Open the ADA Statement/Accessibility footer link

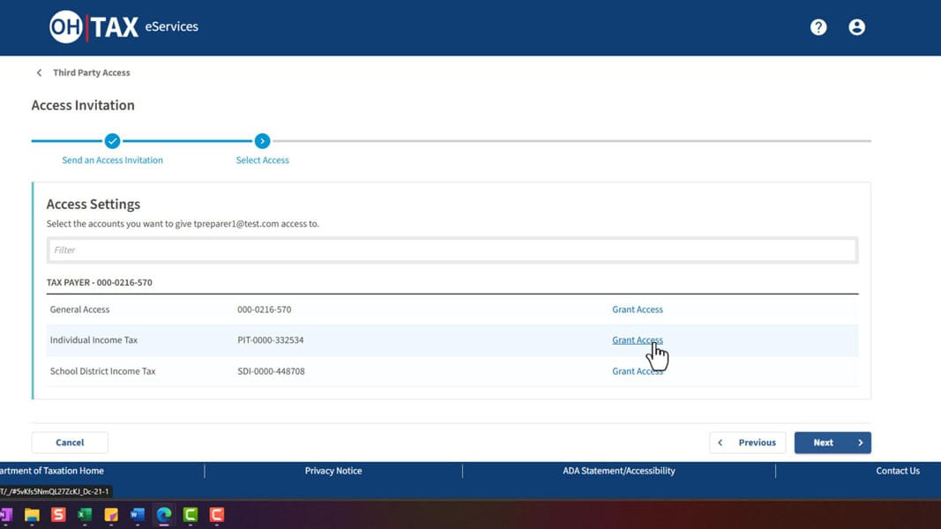coord(619,471)
